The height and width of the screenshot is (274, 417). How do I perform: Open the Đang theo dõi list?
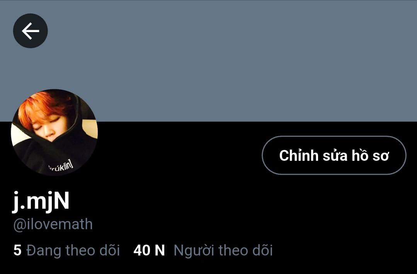pyautogui.click(x=66, y=250)
